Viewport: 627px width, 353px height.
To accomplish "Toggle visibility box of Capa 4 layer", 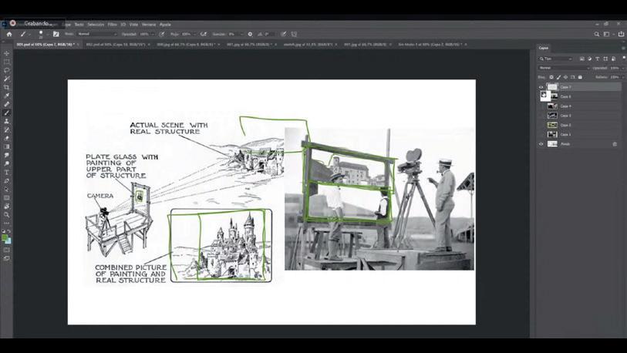I will pos(541,106).
